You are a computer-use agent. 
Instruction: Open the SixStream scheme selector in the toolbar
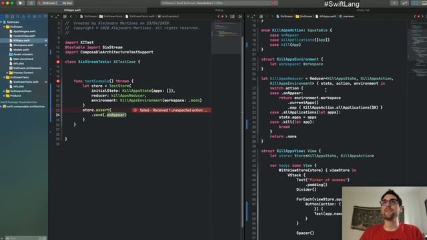point(47,3)
